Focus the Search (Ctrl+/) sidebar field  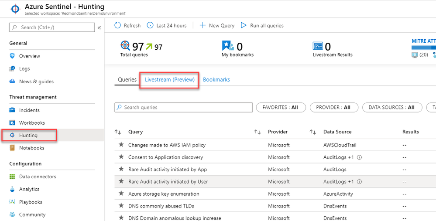[52, 27]
